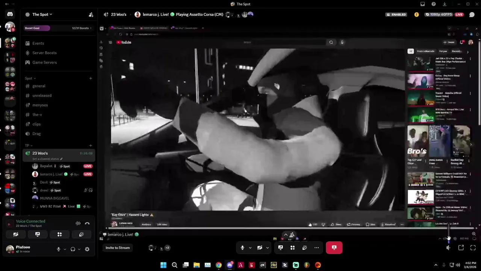The image size is (481, 271).
Task: Open the 12/31 Boosts chevron link
Action: [82, 28]
